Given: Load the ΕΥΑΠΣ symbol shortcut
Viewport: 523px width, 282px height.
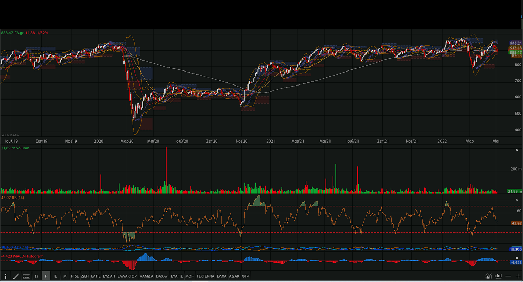Looking at the screenshot, I should [x=177, y=276].
